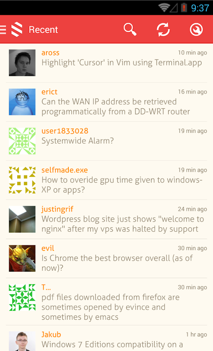
Task: Open aross's profile photo
Action: 22,63
